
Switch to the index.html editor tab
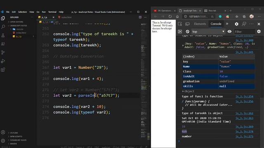(65, 17)
